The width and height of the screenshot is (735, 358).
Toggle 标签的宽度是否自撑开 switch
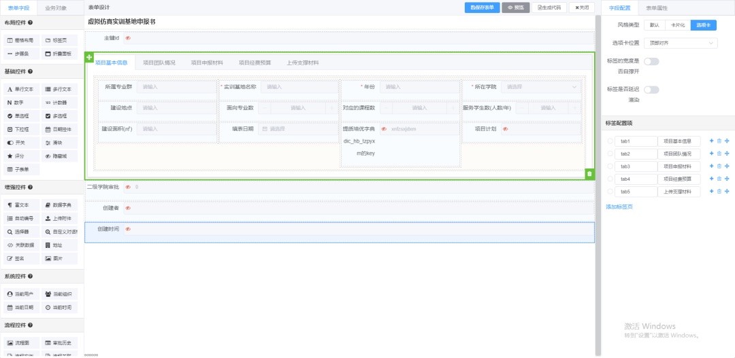click(x=651, y=62)
